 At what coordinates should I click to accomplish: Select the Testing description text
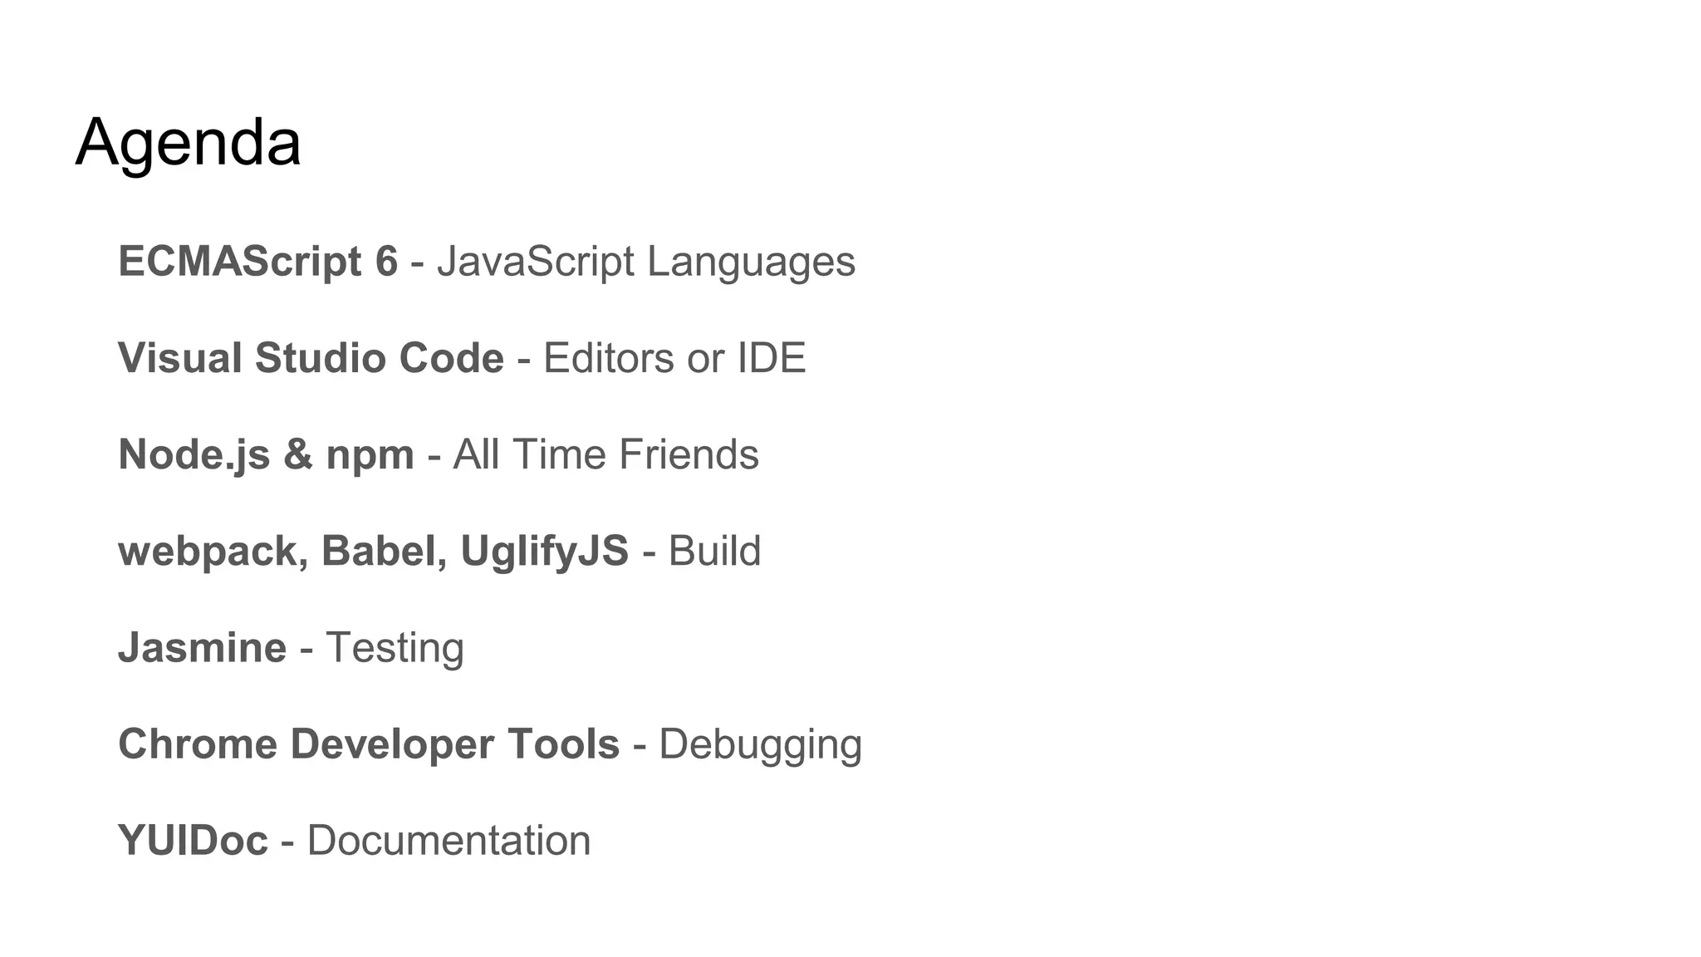pyautogui.click(x=394, y=647)
